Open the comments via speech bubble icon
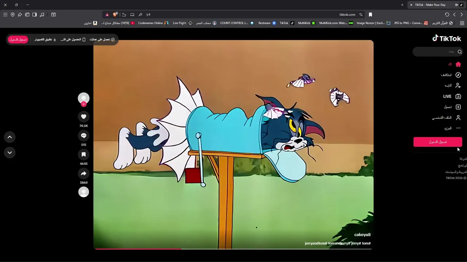The image size is (467, 262). click(x=84, y=135)
